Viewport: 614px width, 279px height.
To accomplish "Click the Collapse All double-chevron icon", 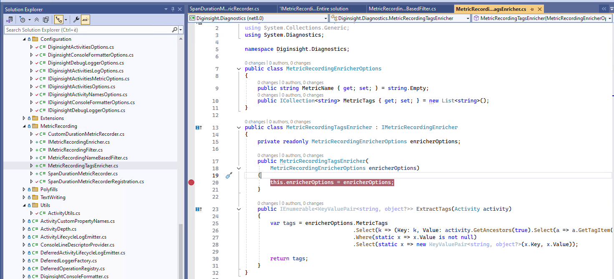I will (37, 20).
